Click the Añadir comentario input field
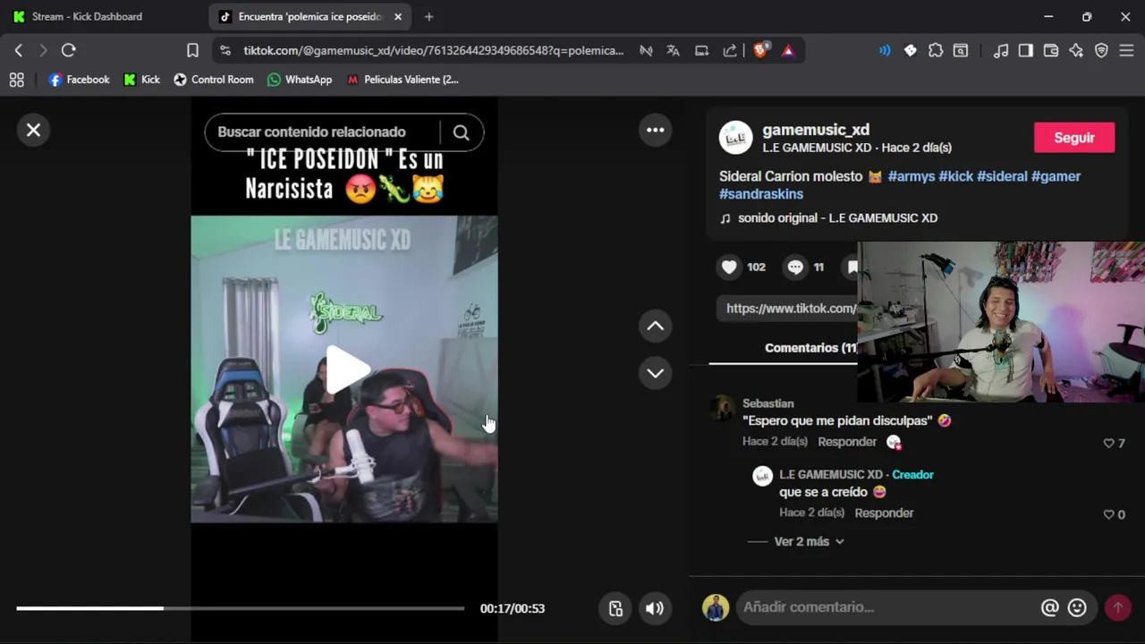The image size is (1145, 644). tap(884, 607)
